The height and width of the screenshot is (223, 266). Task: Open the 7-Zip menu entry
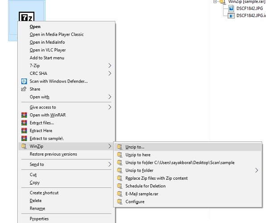(66, 66)
